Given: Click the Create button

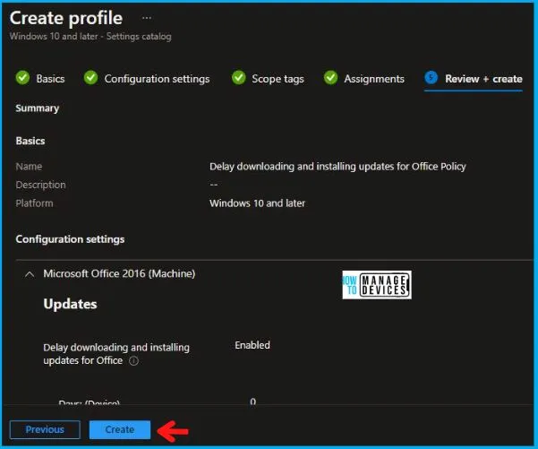Looking at the screenshot, I should tap(120, 429).
